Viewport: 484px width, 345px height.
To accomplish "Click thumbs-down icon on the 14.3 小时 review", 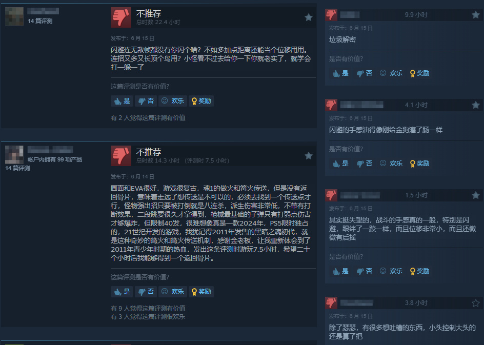I will click(120, 156).
